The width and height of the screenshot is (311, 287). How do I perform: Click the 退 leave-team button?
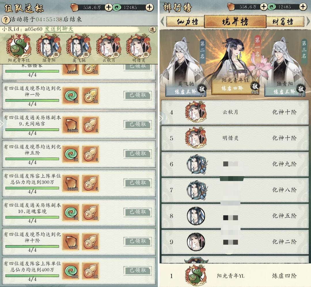(152, 30)
